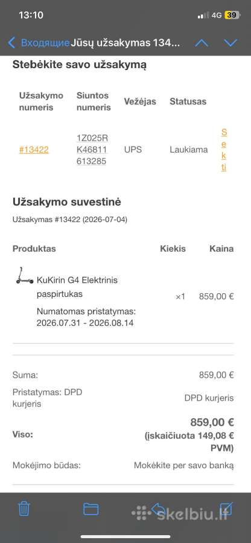This screenshot has height=543, width=251.
Task: Move email using folder icon
Action: [x=91, y=509]
